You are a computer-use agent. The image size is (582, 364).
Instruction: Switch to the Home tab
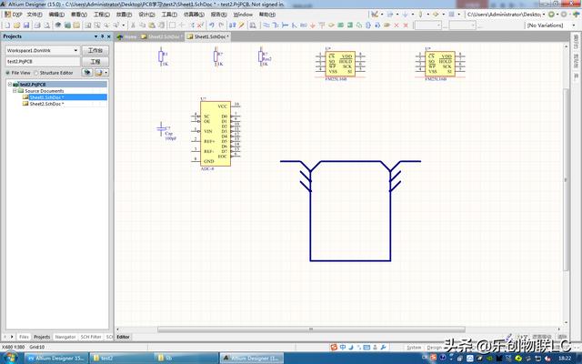click(x=126, y=36)
